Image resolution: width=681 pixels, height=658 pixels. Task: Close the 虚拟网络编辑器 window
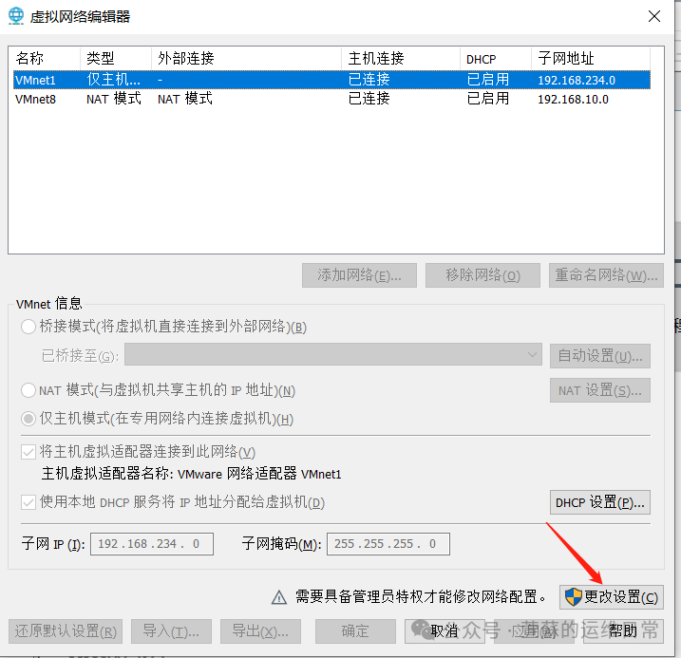[654, 16]
